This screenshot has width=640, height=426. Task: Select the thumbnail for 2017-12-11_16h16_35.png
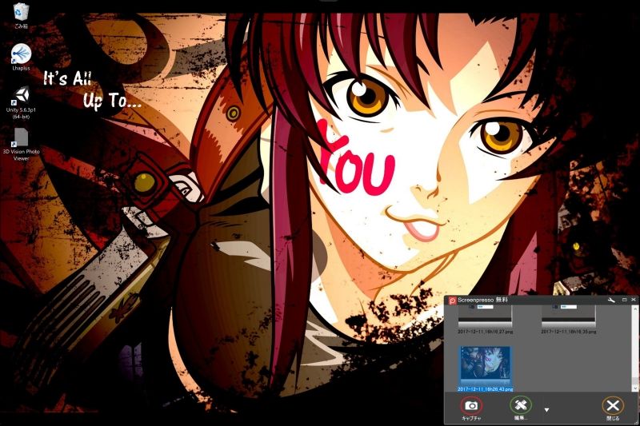pos(569,316)
